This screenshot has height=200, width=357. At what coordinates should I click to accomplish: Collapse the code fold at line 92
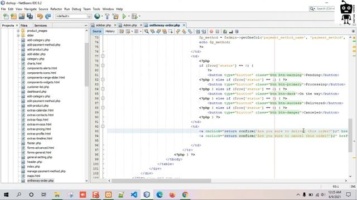click(103, 126)
